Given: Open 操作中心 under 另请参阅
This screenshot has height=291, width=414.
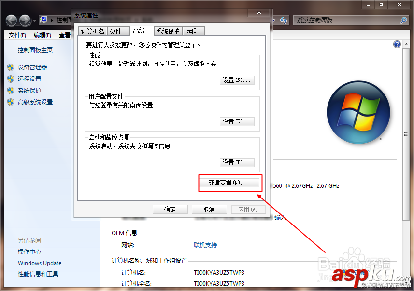Looking at the screenshot, I should 29,252.
